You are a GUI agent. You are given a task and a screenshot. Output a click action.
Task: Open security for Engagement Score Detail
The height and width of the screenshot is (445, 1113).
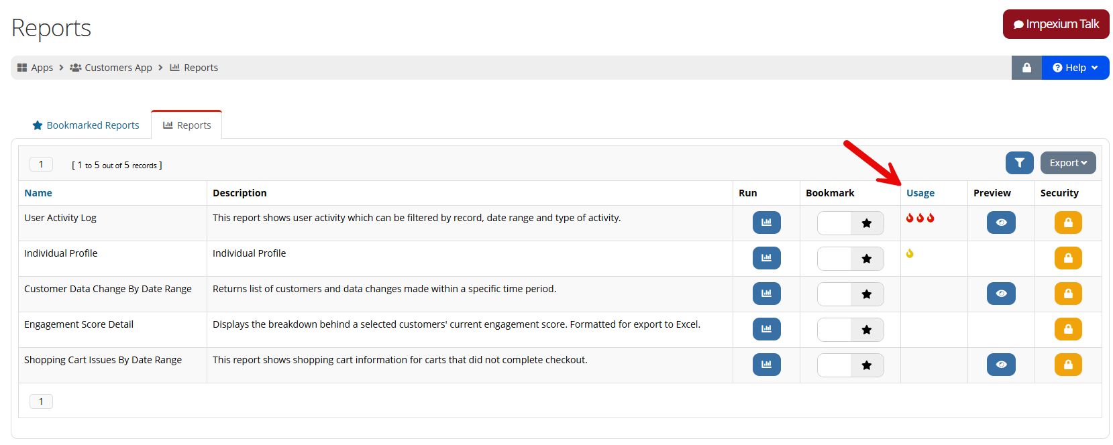coord(1068,329)
